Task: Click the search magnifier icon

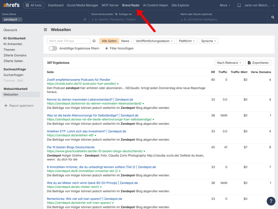Action: 272,17
